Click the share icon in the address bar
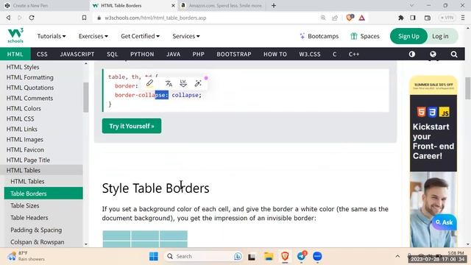 point(335,18)
